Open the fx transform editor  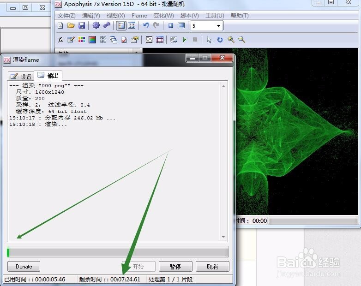click(x=60, y=40)
